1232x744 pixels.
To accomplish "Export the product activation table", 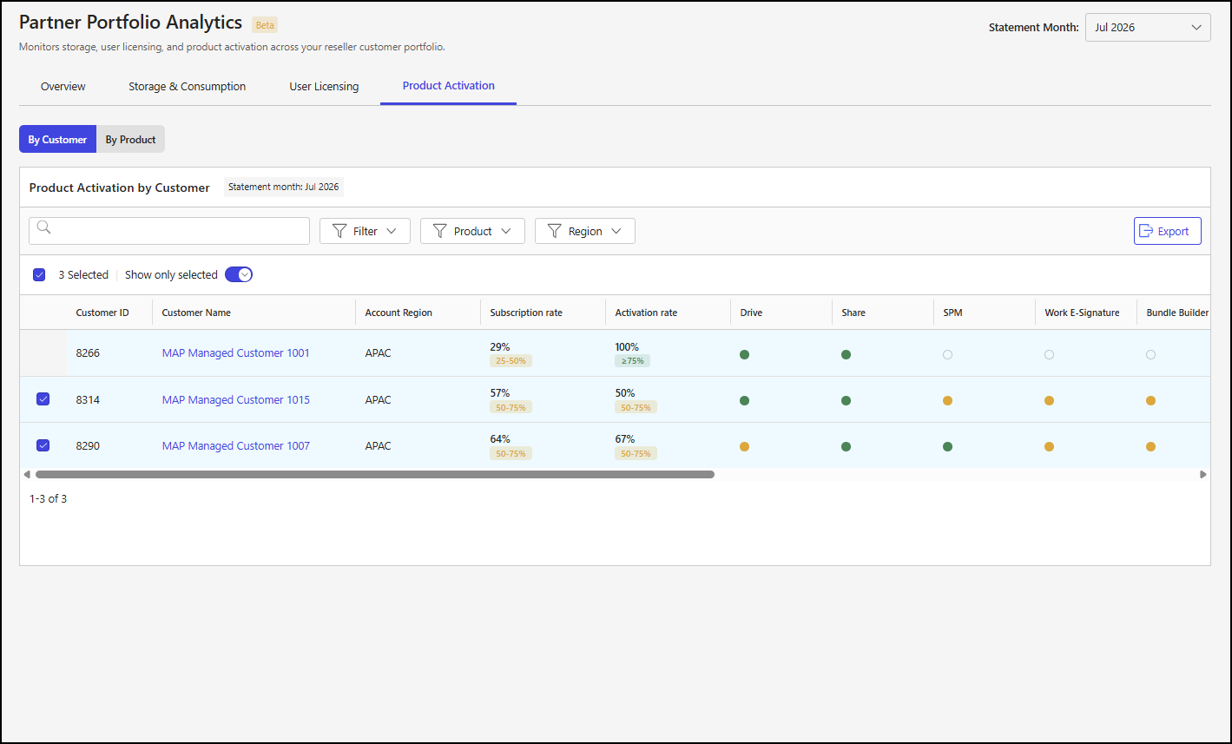I will [x=1168, y=231].
